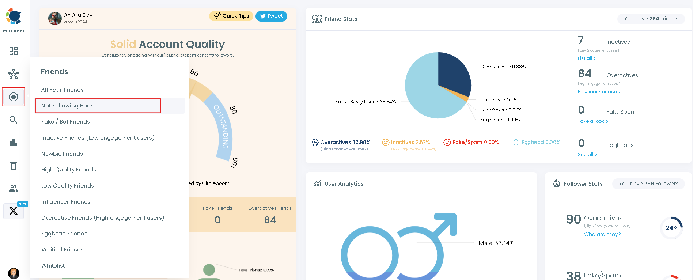
Task: Click the Fake/Spam legend angry-face icon
Action: click(x=447, y=142)
